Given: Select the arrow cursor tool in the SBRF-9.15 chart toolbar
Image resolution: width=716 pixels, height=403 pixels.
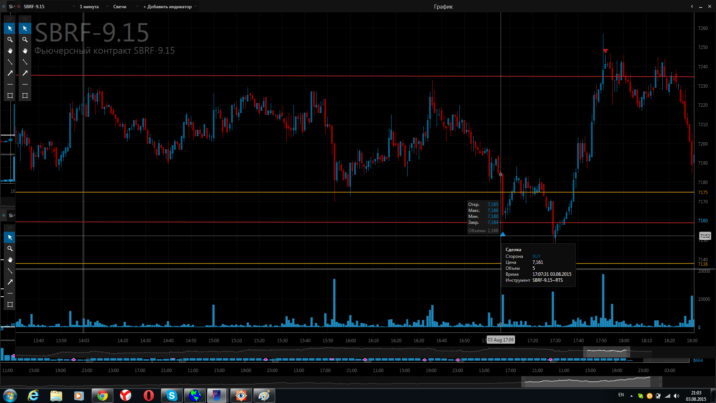Looking at the screenshot, I should point(25,28).
